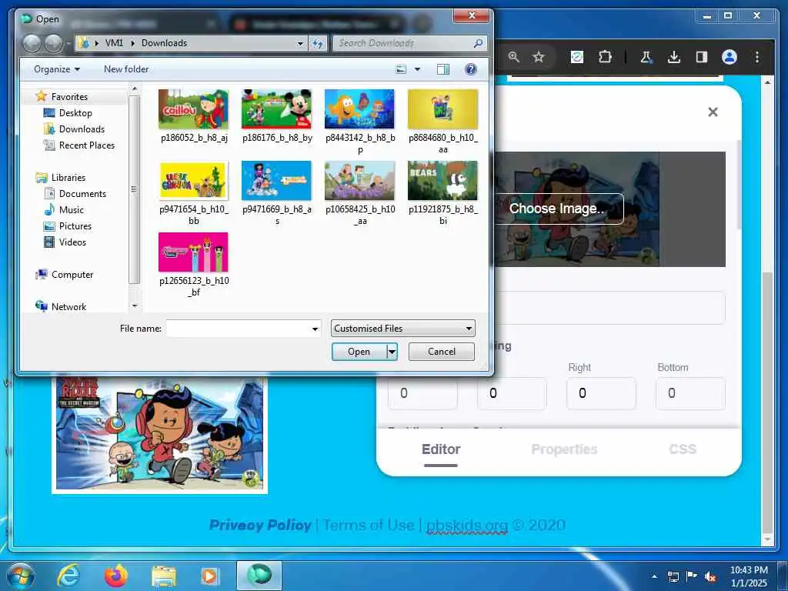Open the browser profile avatar
This screenshot has width=788, height=591.
tap(730, 57)
